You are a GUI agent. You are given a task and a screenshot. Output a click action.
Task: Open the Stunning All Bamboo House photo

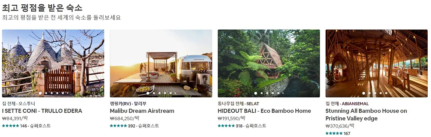point(376,63)
